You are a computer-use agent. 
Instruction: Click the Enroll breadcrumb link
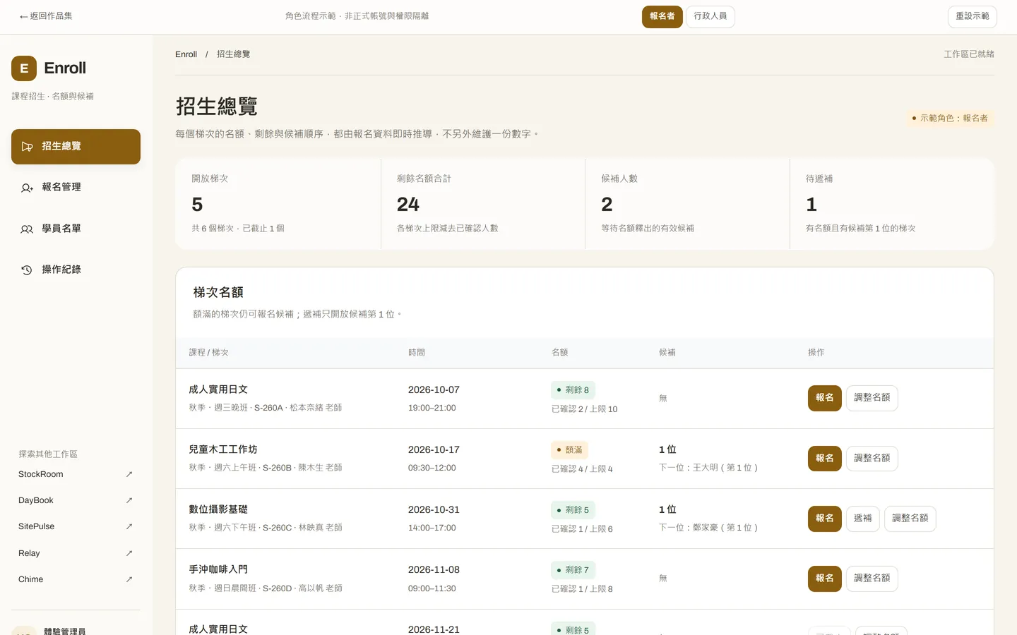186,54
